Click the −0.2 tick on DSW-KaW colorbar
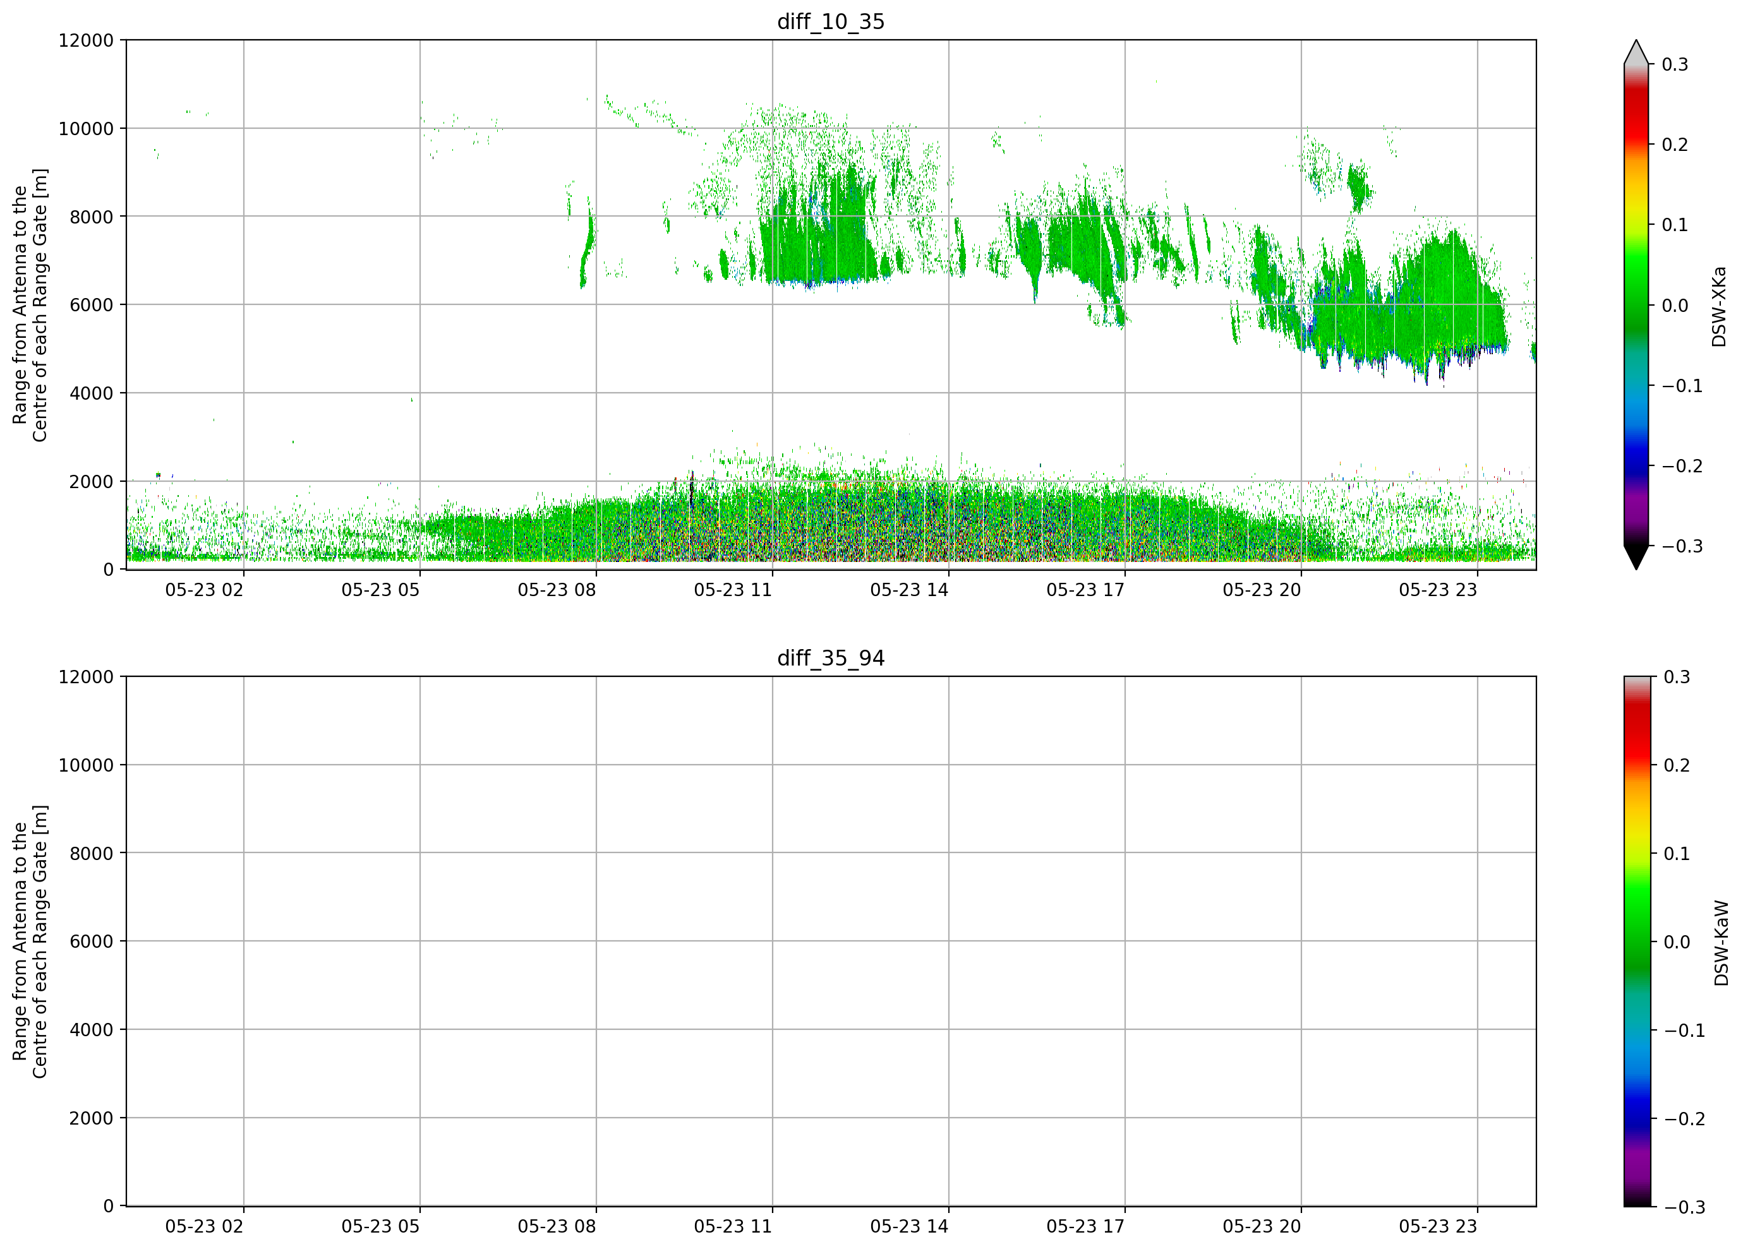 click(1684, 1118)
